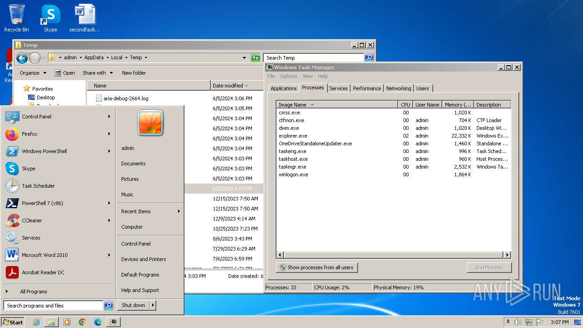Open the secondfacili Word document on desktop
Viewport: 583px width, 328px height.
[x=85, y=18]
